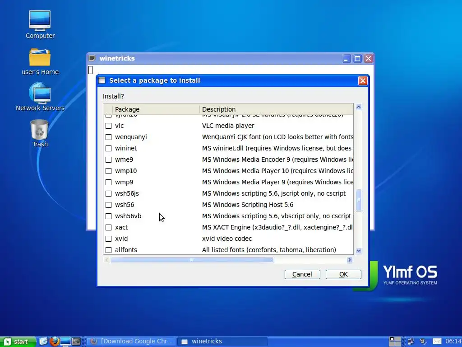
Task: Click the start menu button
Action: 17,342
